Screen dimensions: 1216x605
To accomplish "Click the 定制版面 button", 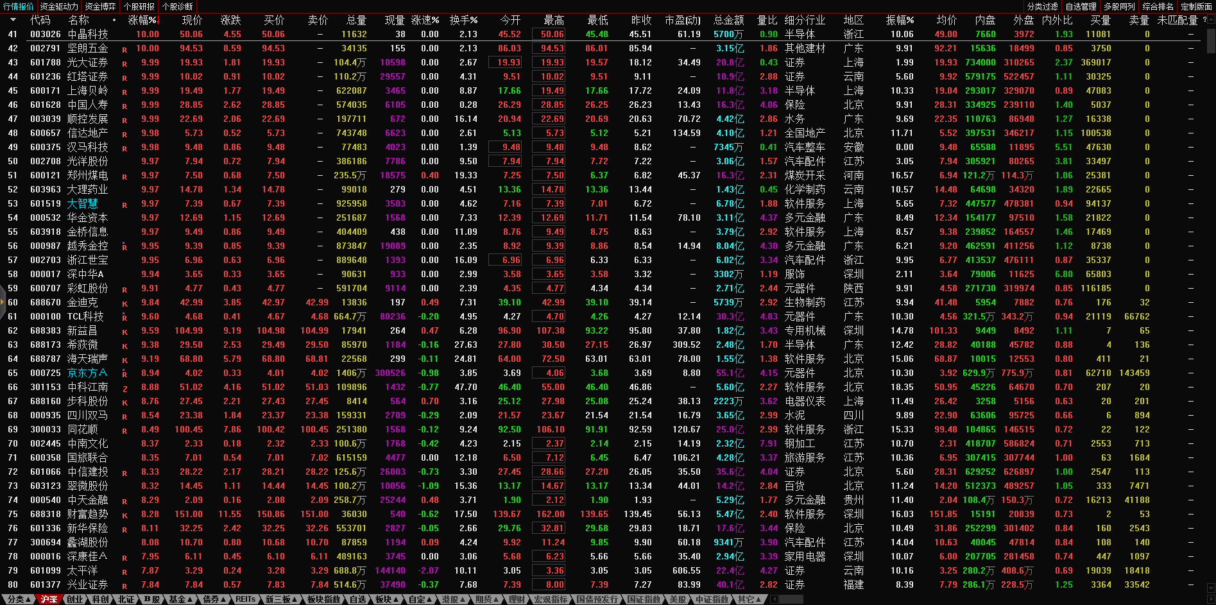I will pos(1196,6).
